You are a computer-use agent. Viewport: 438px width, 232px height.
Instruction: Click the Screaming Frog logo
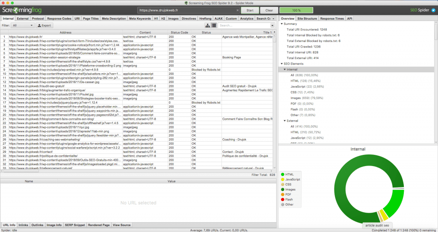[x=22, y=10]
